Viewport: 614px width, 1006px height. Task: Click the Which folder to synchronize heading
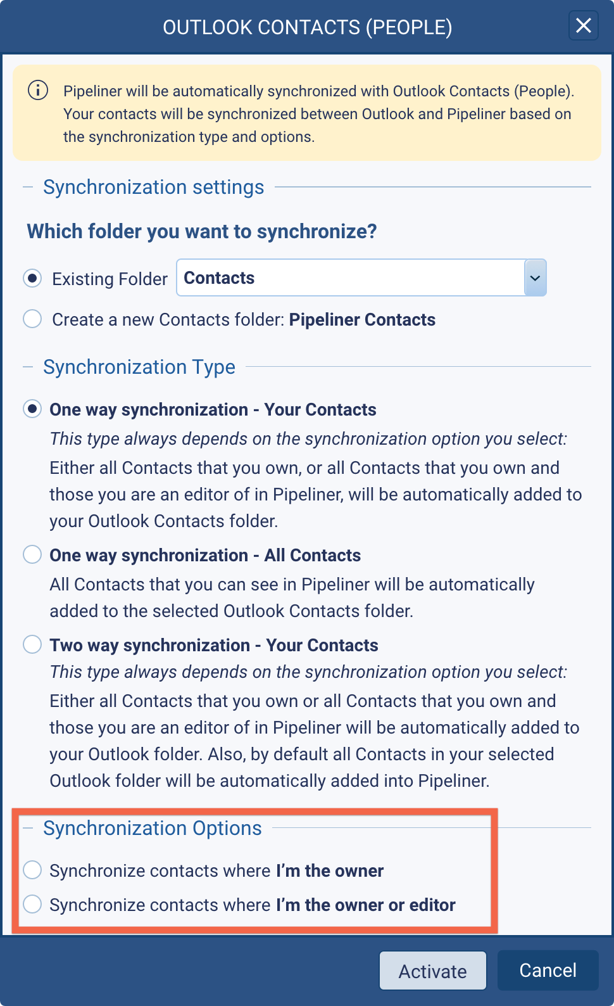pos(201,231)
